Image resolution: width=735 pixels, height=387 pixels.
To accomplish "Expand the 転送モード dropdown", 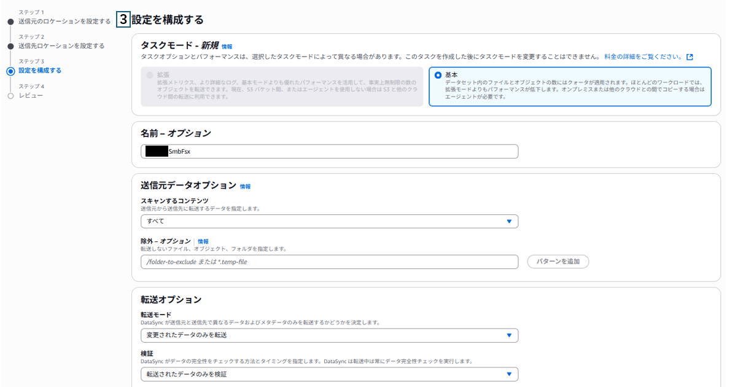I will click(x=329, y=335).
